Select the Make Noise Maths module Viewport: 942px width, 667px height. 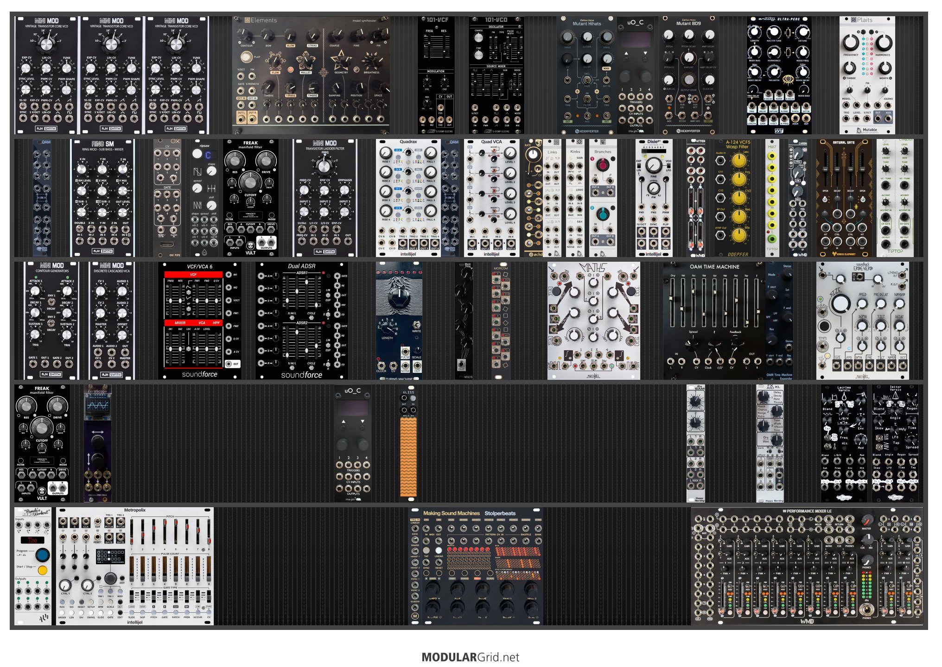click(594, 321)
